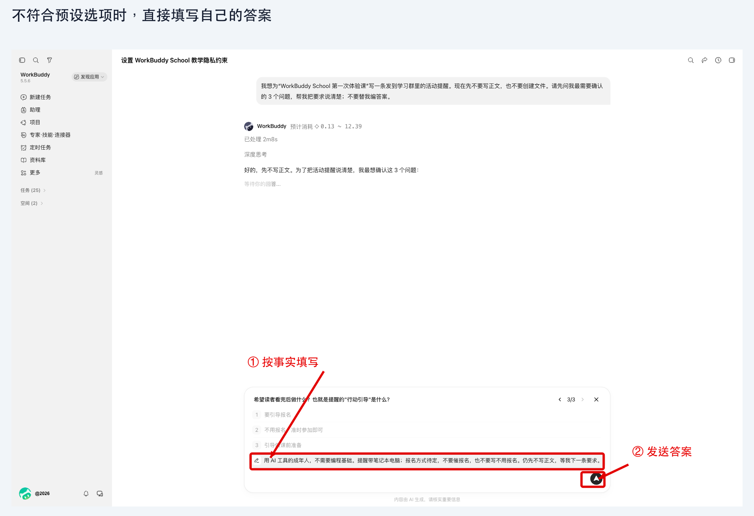Choose option 3 引导做课前准备
754x516 pixels.
[427, 445]
